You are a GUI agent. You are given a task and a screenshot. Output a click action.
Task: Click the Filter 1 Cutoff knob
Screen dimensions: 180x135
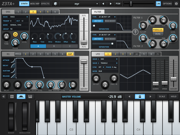pyautogui.click(x=143, y=26)
